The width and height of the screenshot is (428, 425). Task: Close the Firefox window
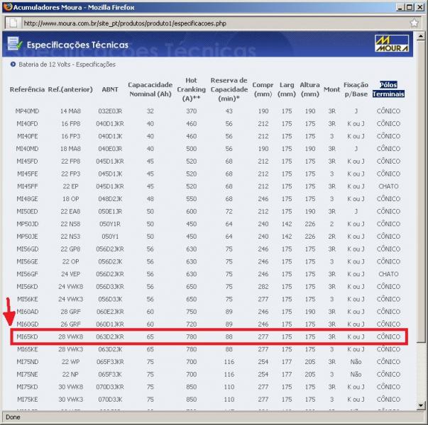pos(420,7)
